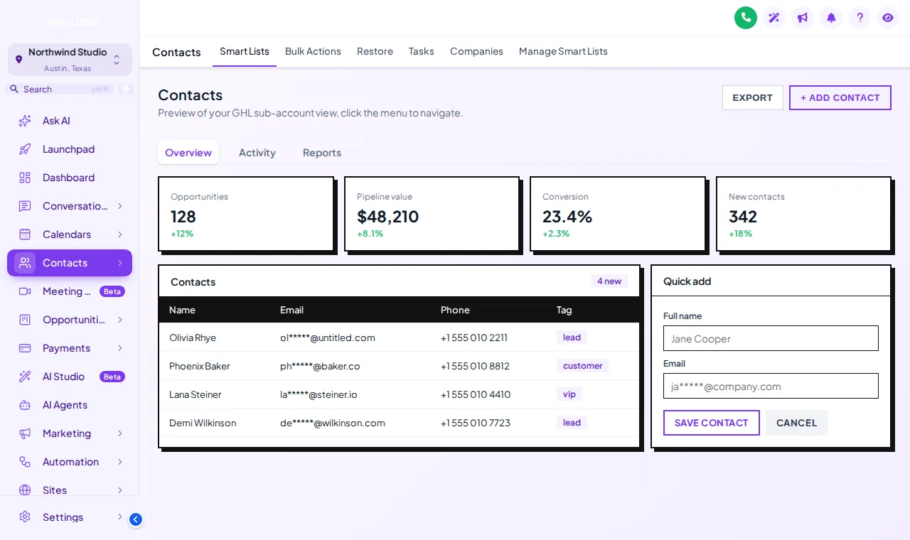910x540 pixels.
Task: Expand the Opportunities menu chevron
Action: pyautogui.click(x=120, y=320)
